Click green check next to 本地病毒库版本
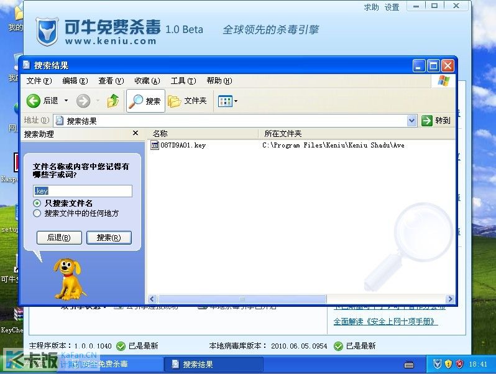The width and height of the screenshot is (496, 374). click(x=338, y=346)
